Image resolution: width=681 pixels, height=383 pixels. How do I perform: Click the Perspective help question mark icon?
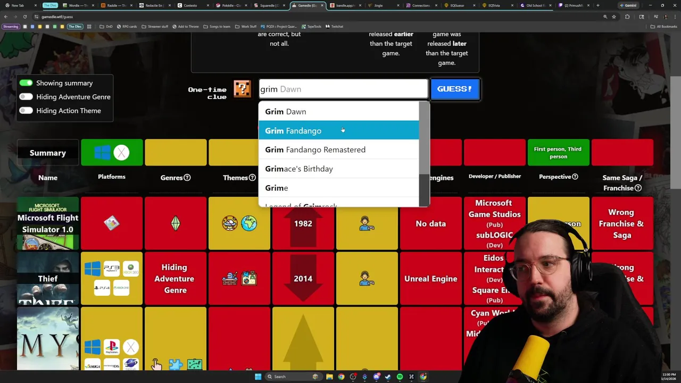tap(575, 177)
